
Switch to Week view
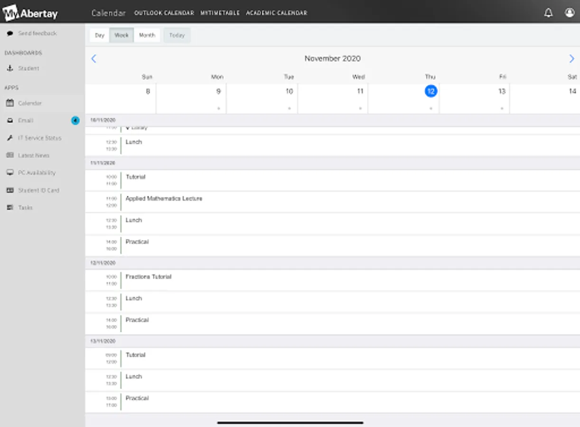coord(122,35)
